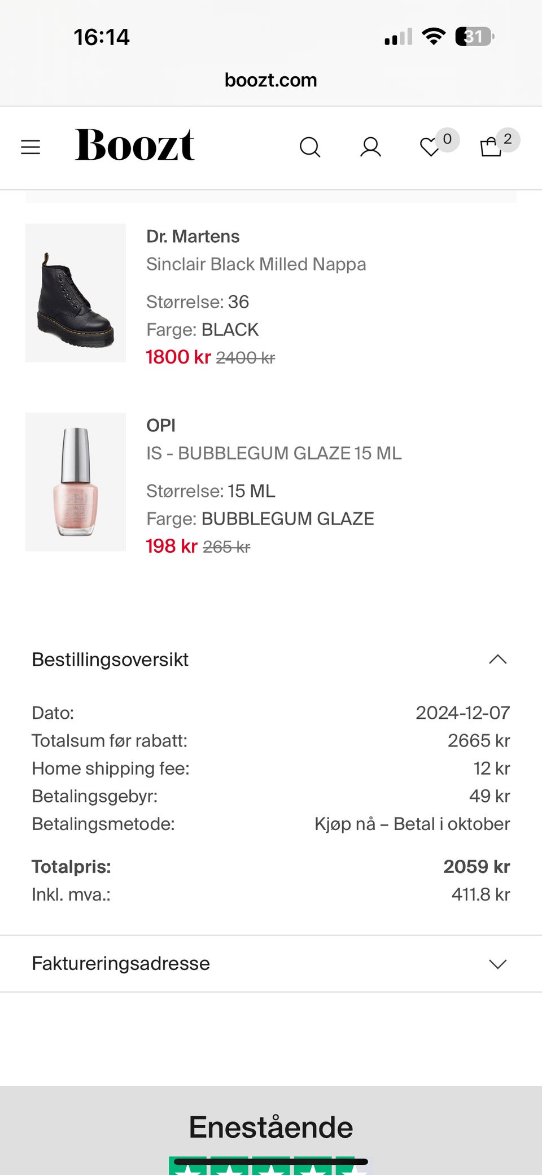Tap the Bestillingsoversikt section header
The image size is (542, 1175).
pos(271,659)
